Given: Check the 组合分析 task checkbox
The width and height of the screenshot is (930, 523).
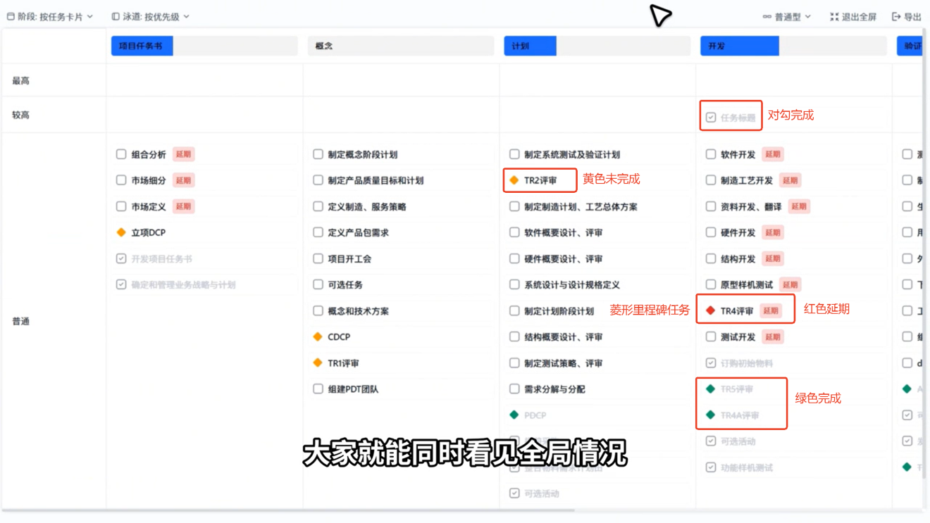Looking at the screenshot, I should coord(121,154).
